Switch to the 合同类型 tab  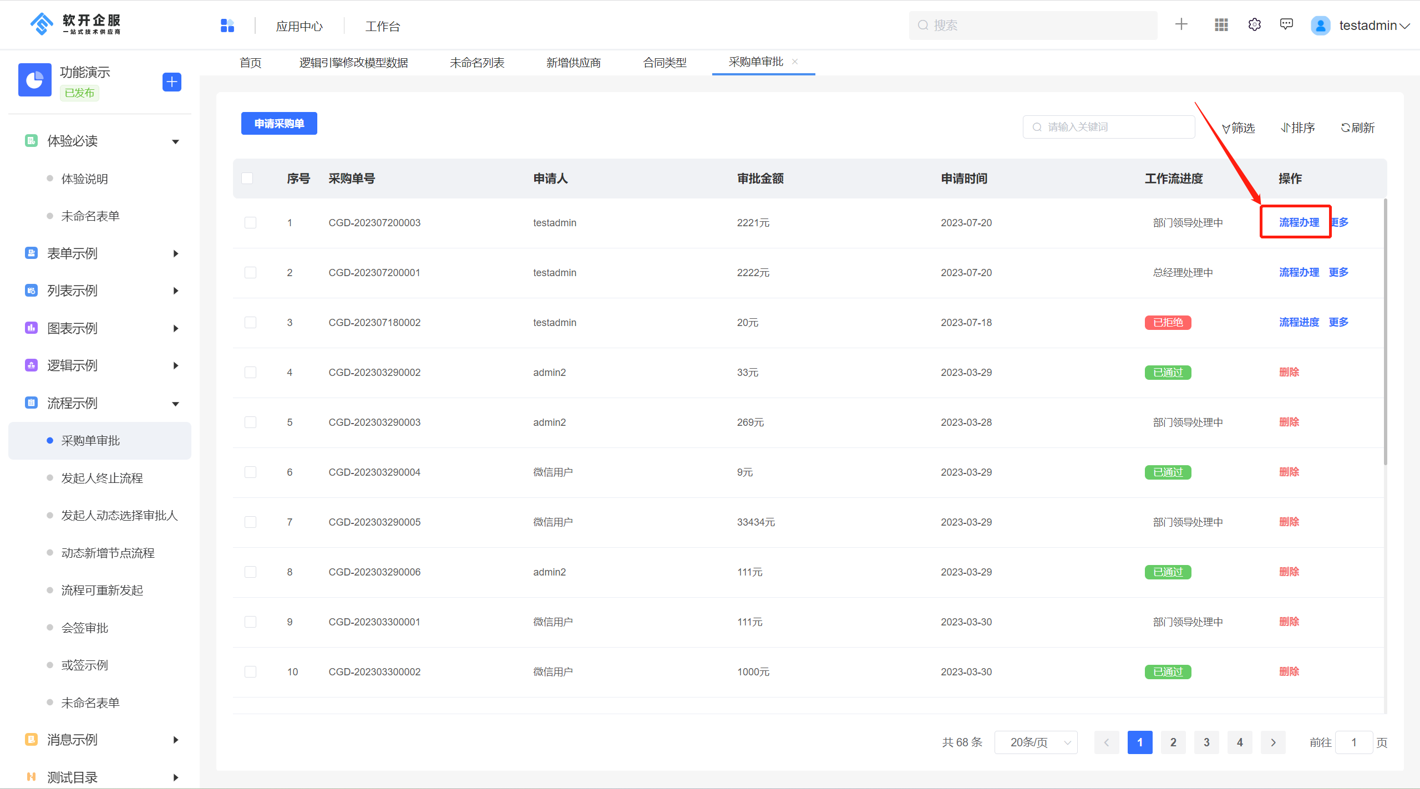click(665, 62)
